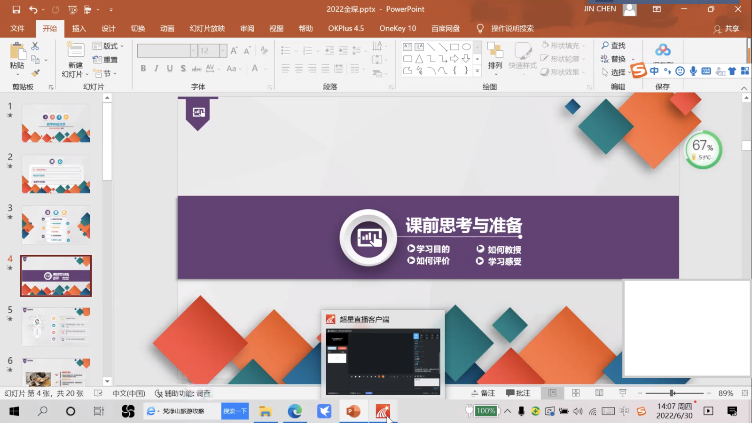
Task: Toggle the Notes (备注) pane
Action: 483,393
